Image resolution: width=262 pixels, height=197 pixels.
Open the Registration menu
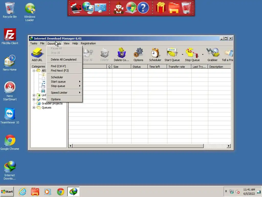(x=88, y=43)
